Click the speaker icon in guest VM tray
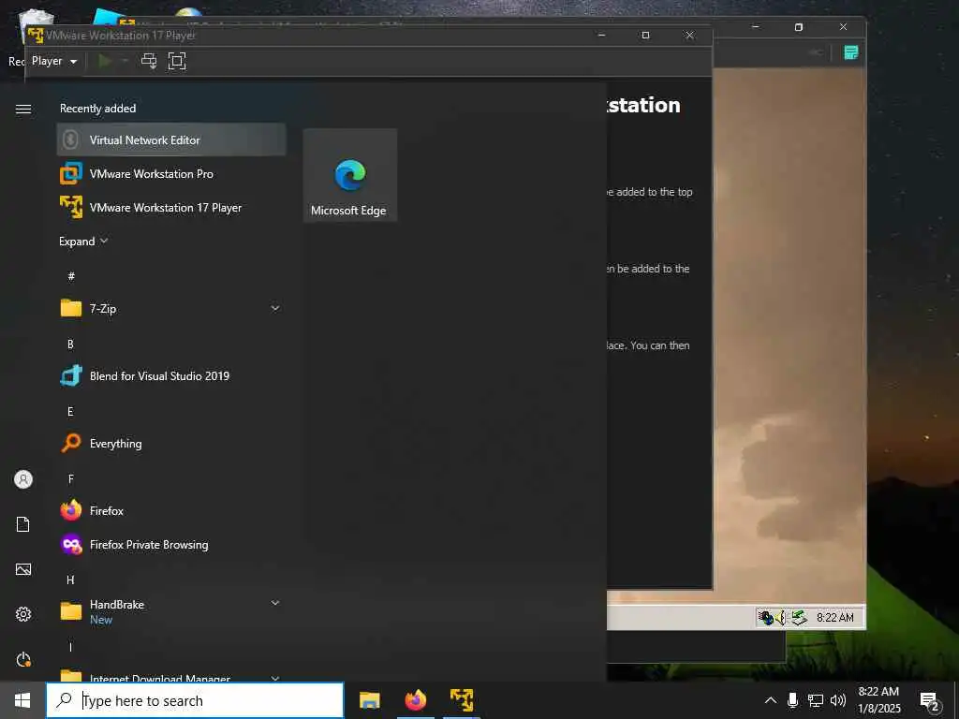This screenshot has height=719, width=959. [x=781, y=618]
